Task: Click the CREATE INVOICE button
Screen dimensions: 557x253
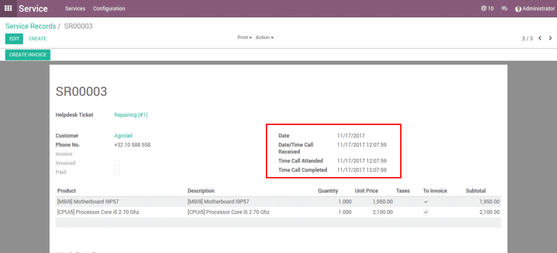Action: [28, 55]
